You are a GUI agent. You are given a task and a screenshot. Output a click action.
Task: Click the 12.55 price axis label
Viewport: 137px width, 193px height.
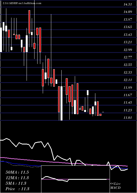pyautogui.click(x=128, y=65)
